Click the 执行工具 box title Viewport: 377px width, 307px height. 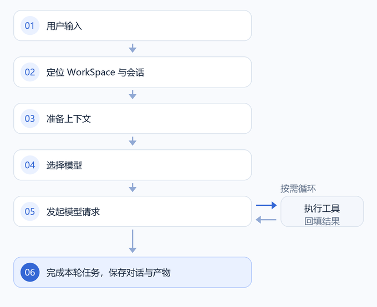(x=322, y=209)
